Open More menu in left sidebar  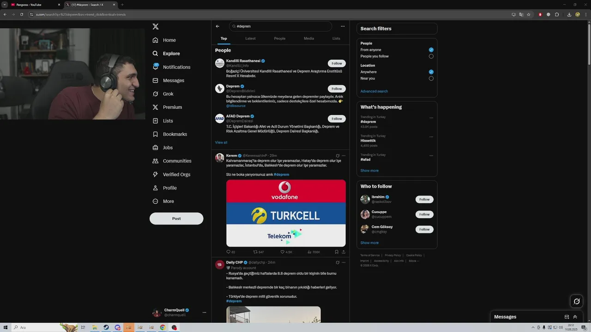point(163,201)
